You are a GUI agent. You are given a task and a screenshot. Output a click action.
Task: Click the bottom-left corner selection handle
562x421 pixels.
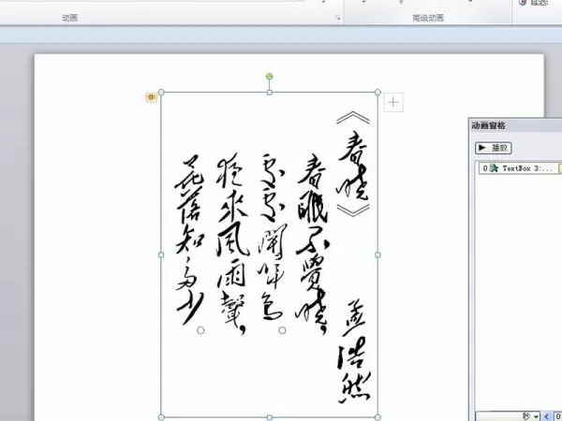161,417
